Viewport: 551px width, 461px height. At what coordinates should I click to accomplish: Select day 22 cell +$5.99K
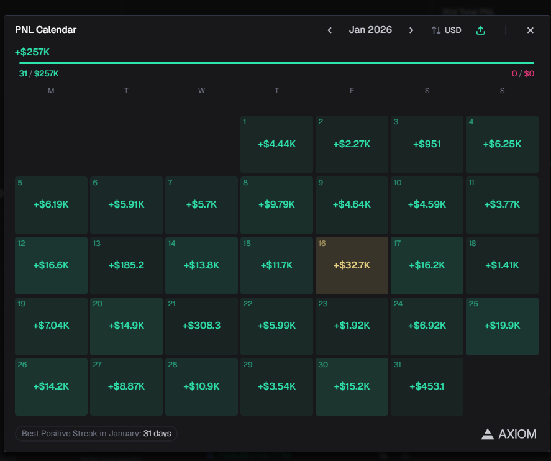coord(276,326)
